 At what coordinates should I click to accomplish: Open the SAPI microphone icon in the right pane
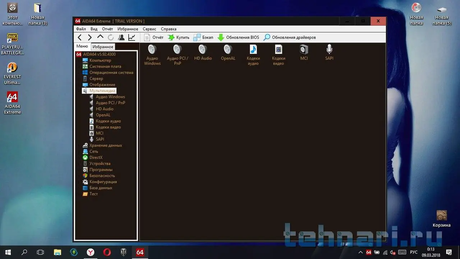click(329, 53)
